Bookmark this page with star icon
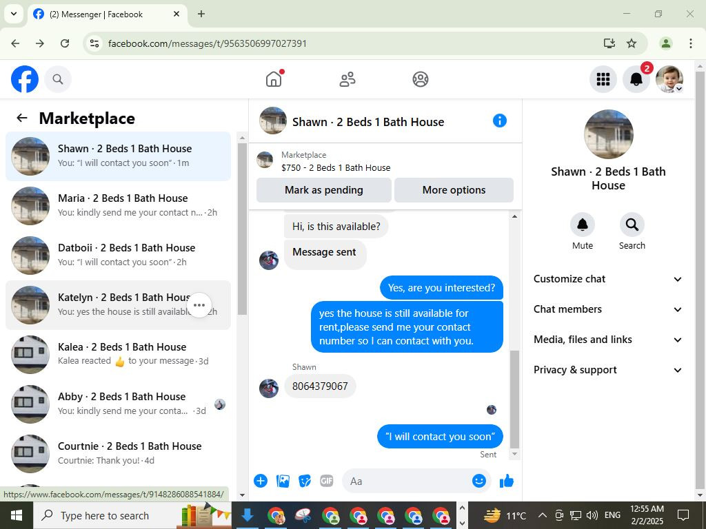 (632, 43)
